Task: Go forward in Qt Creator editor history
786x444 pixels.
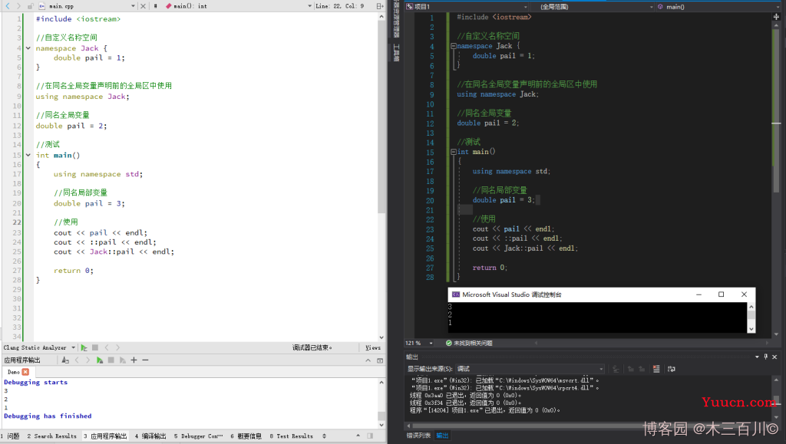Action: pos(18,6)
